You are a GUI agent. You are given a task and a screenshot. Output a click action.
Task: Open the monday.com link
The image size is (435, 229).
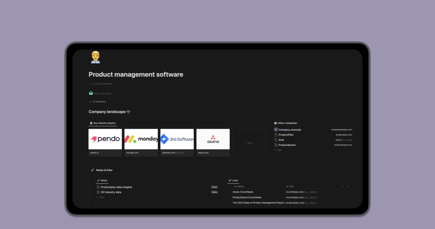click(x=132, y=153)
